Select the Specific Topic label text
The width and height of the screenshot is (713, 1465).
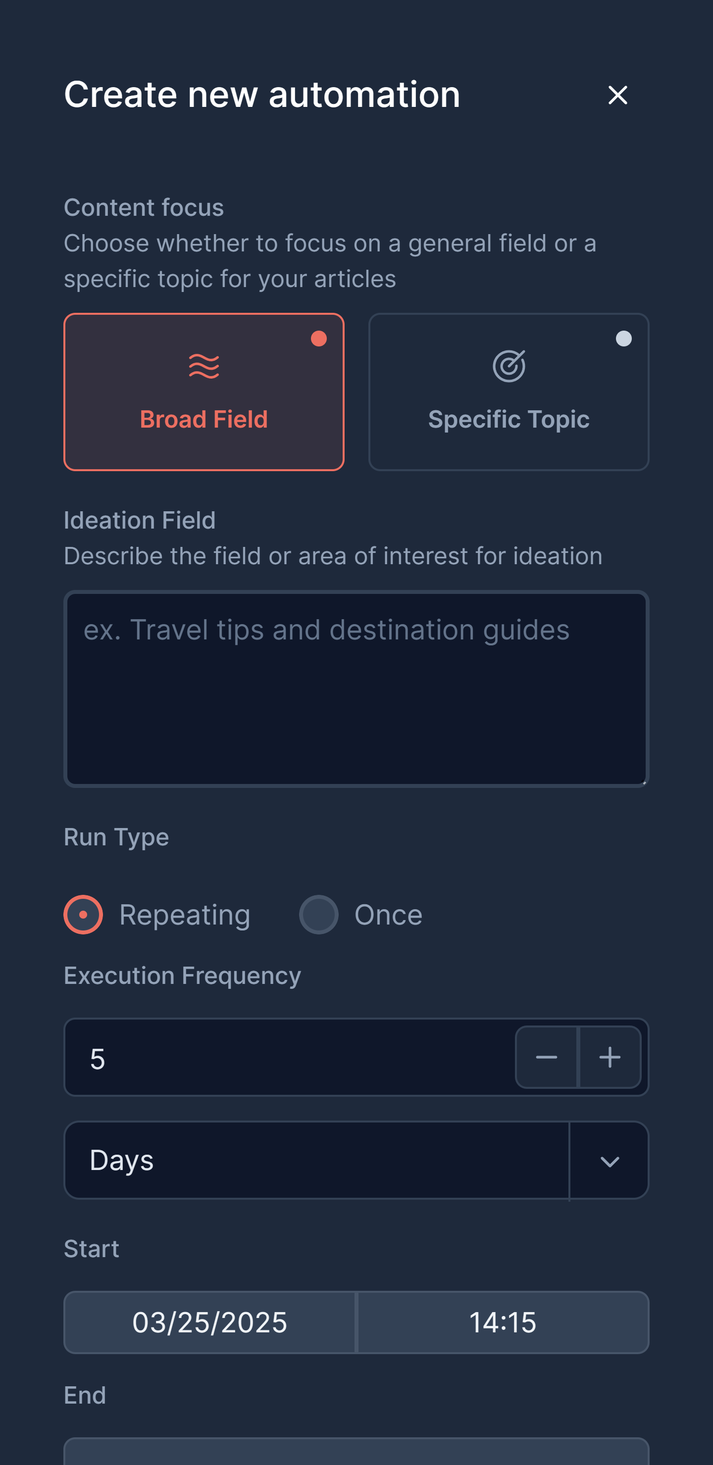click(x=509, y=420)
